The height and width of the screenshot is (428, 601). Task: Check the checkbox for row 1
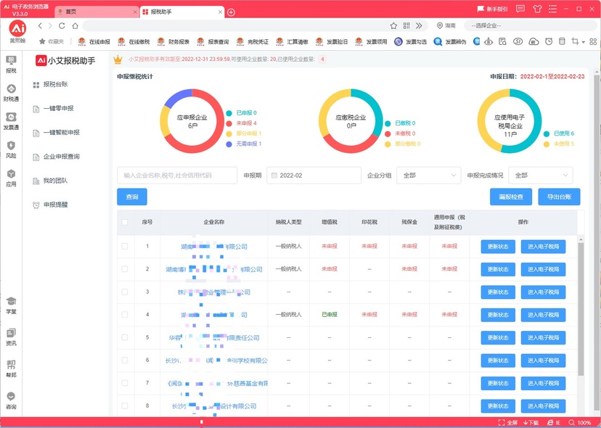(125, 247)
